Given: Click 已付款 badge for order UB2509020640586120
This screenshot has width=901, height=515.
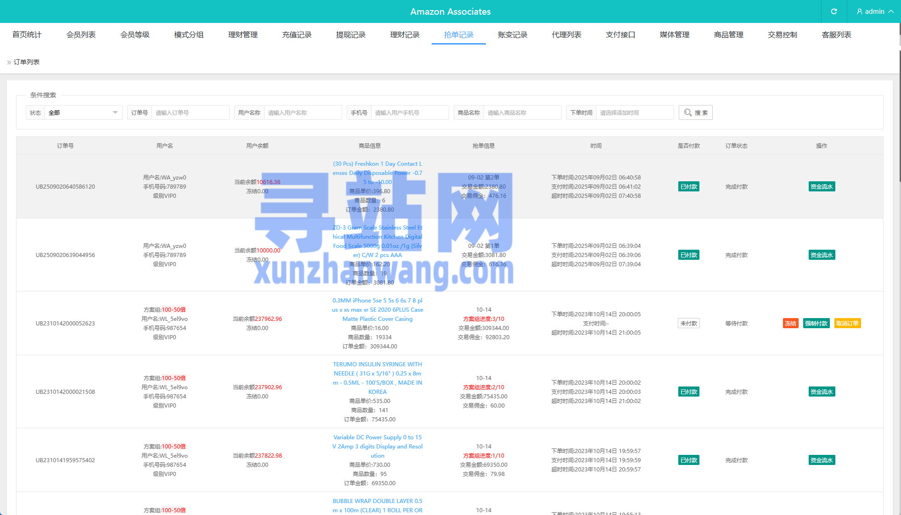Looking at the screenshot, I should click(689, 186).
